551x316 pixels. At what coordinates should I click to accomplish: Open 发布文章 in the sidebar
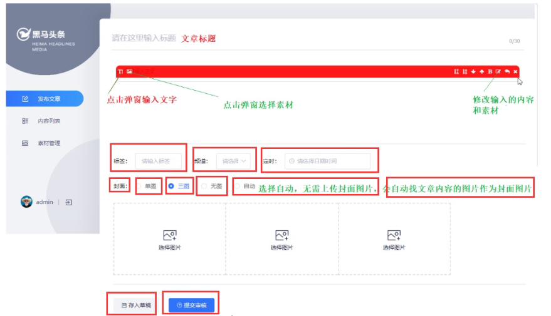click(45, 99)
